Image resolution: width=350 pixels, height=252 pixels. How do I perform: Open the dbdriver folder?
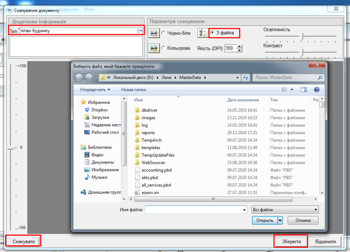(x=149, y=110)
